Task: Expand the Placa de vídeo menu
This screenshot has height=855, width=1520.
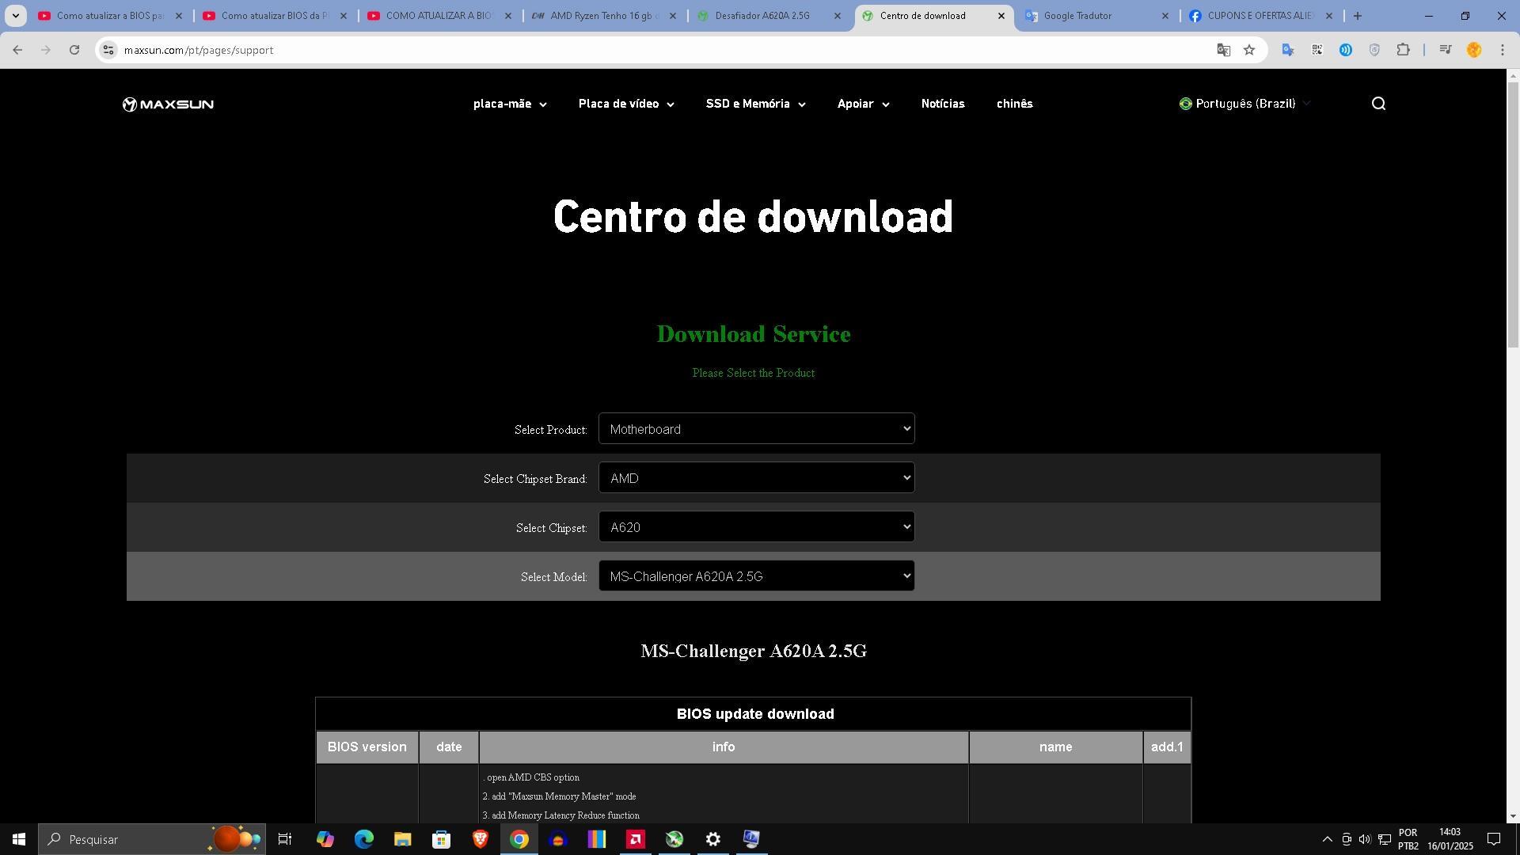Action: (x=626, y=104)
